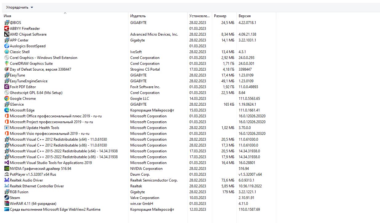Viewport: 380px width, 223px height.
Task: Click publisher Foxit Software Inc.
Action: (x=145, y=87)
